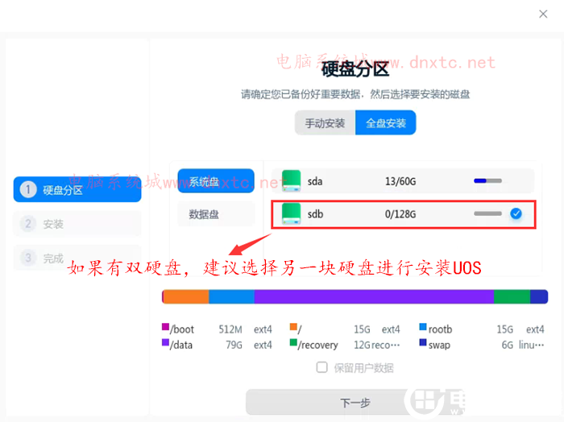The width and height of the screenshot is (564, 422).
Task: Select the 系统盘 system disk tab
Action: (x=216, y=181)
